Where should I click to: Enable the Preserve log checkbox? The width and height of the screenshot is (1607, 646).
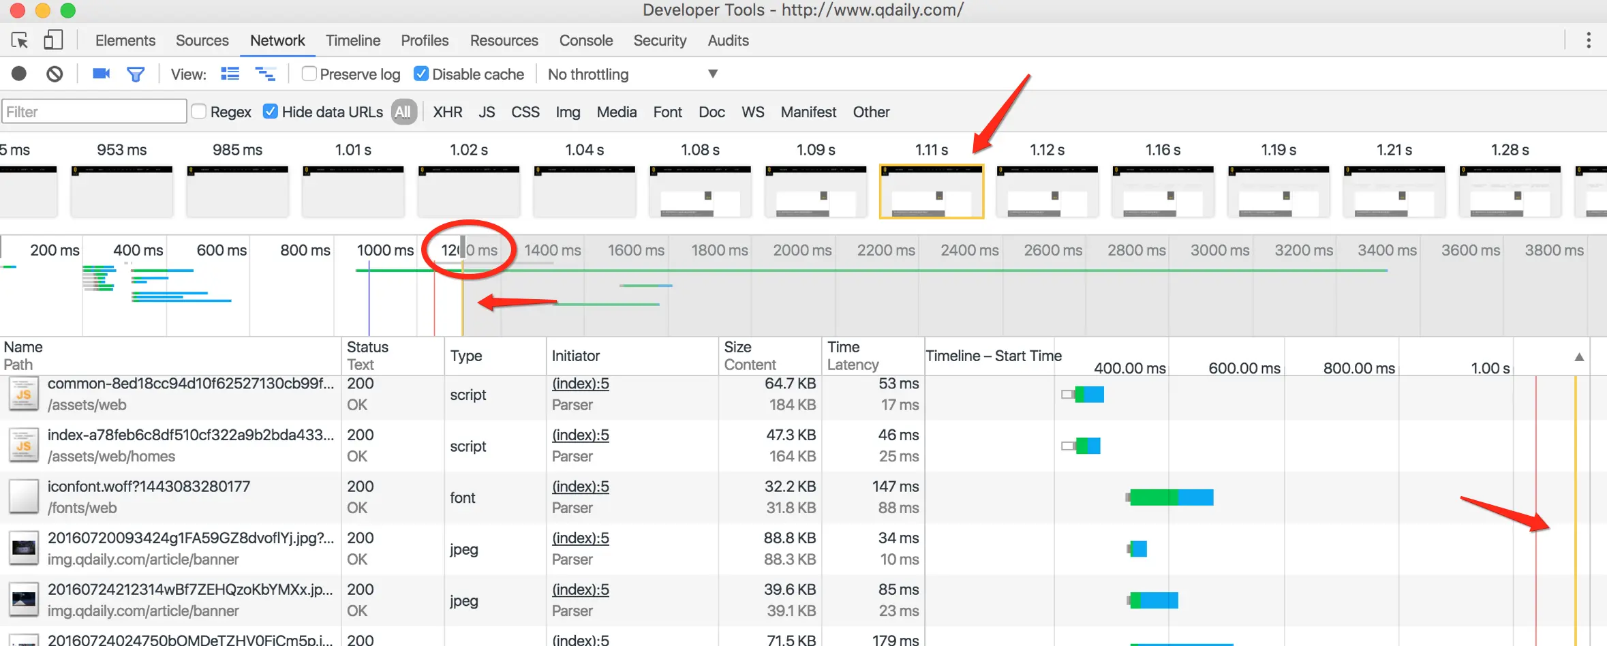click(x=309, y=74)
